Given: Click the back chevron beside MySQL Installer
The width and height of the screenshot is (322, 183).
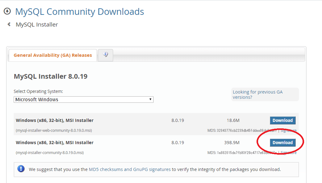Looking at the screenshot, I should click(9, 24).
